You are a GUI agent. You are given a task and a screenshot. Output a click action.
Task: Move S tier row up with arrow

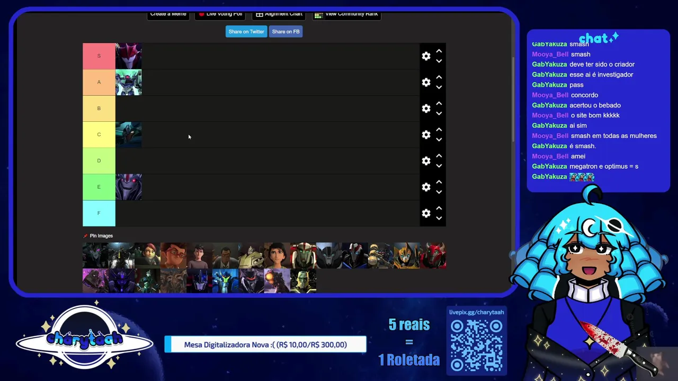coord(439,51)
